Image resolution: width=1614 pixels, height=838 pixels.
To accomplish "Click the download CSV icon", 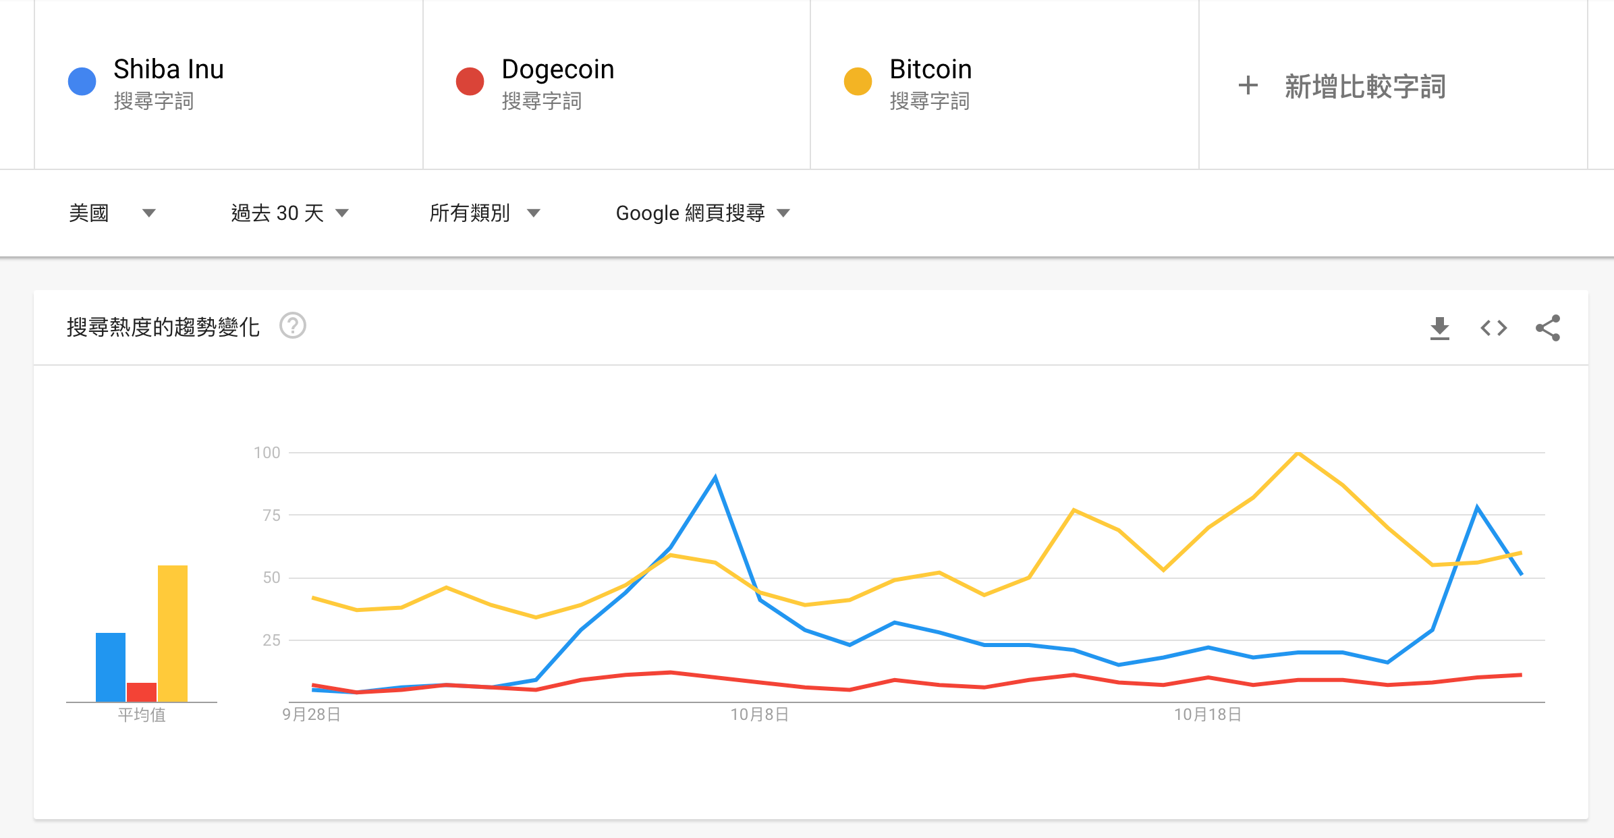I will 1441,328.
